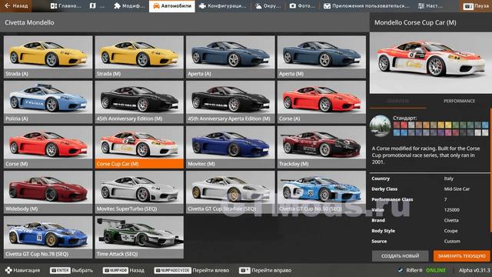Choose 45th Anniversary Edition (M) car

(139, 102)
